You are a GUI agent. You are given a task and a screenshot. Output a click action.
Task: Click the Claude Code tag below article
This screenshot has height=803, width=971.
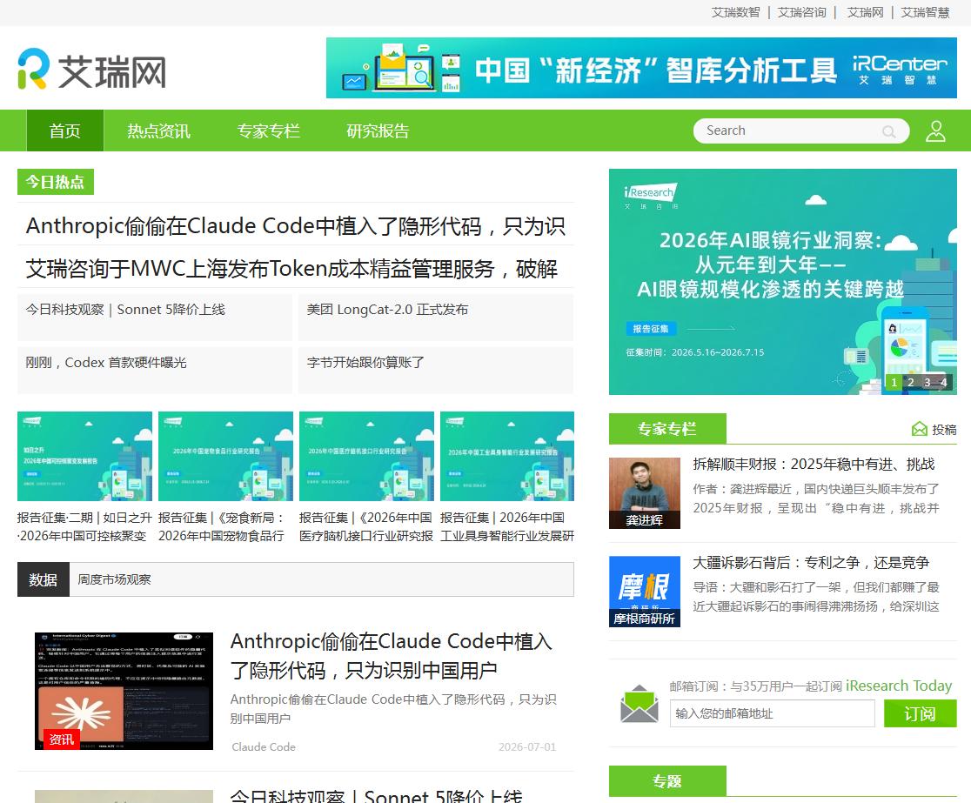(264, 746)
